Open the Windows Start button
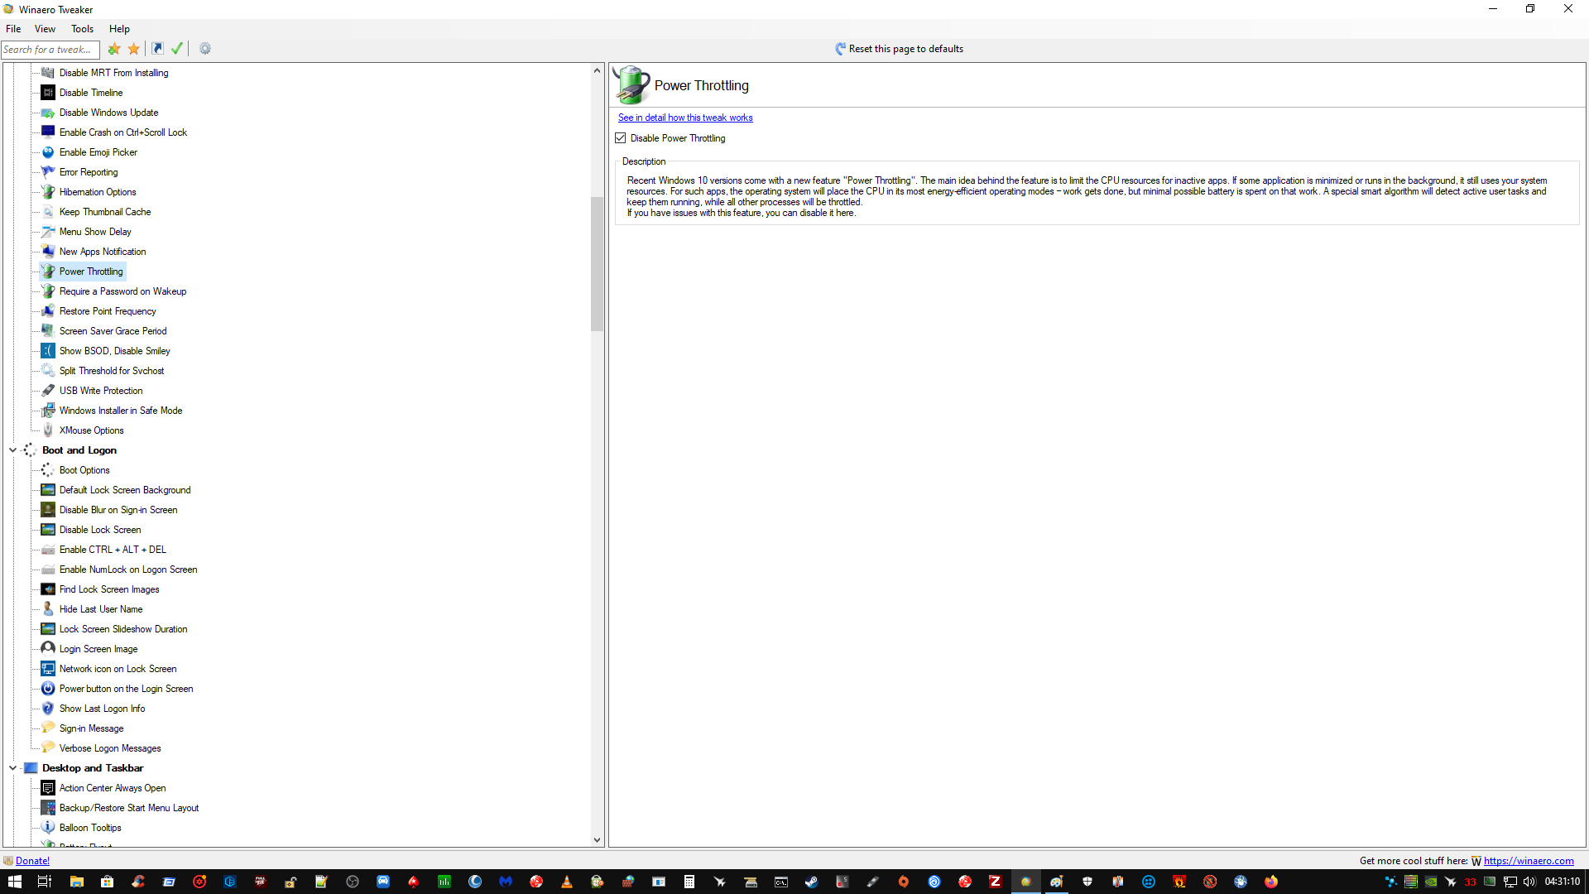The image size is (1589, 894). 14,882
